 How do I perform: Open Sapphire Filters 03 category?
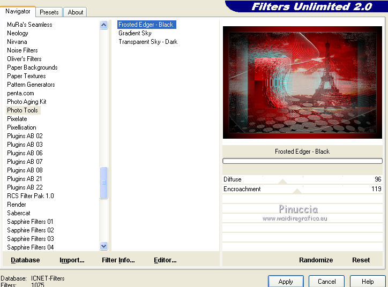[31, 239]
